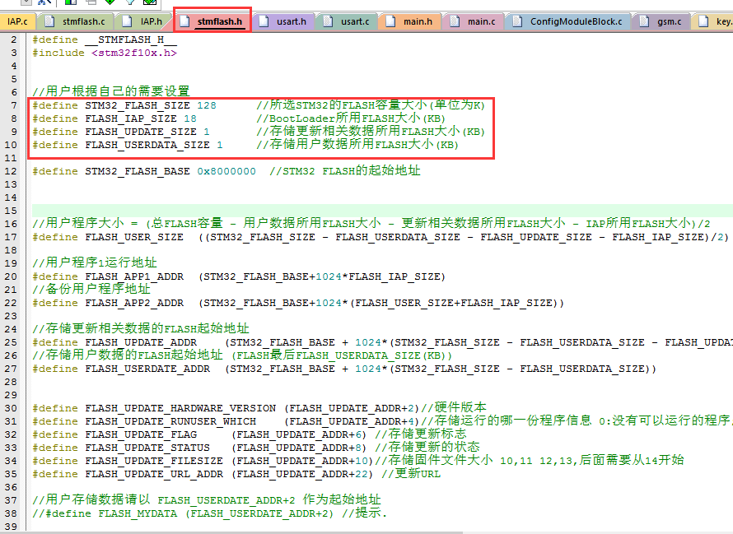Click the FLASH_UPDATE_ADDR macro name on line 25

coord(141,342)
